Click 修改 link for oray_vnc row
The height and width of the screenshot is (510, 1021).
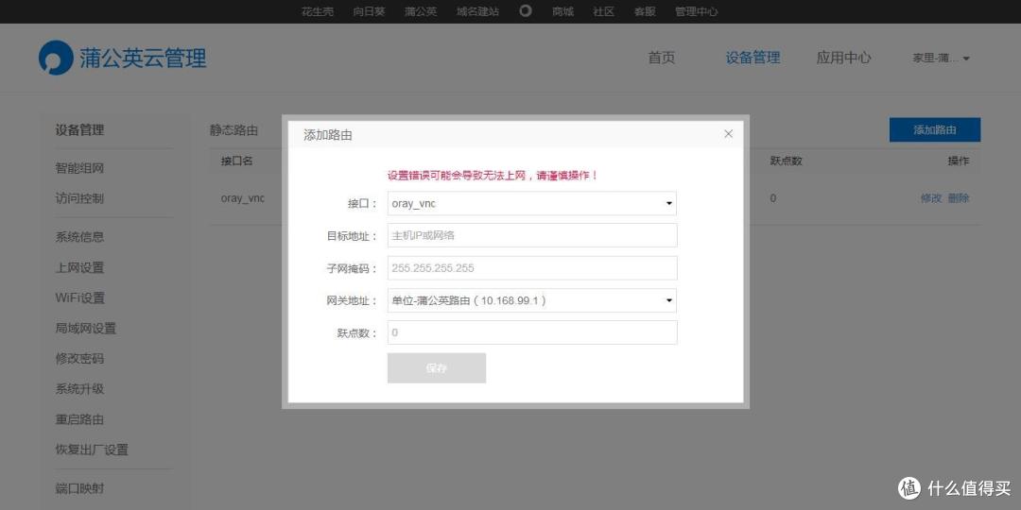(930, 198)
